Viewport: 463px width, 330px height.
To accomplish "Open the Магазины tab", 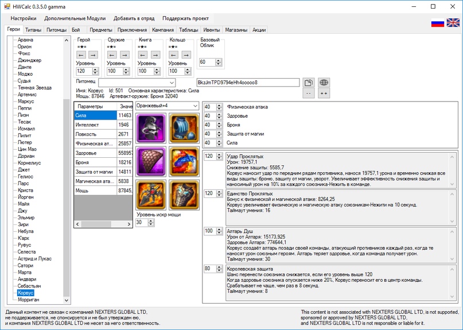I will click(x=236, y=30).
